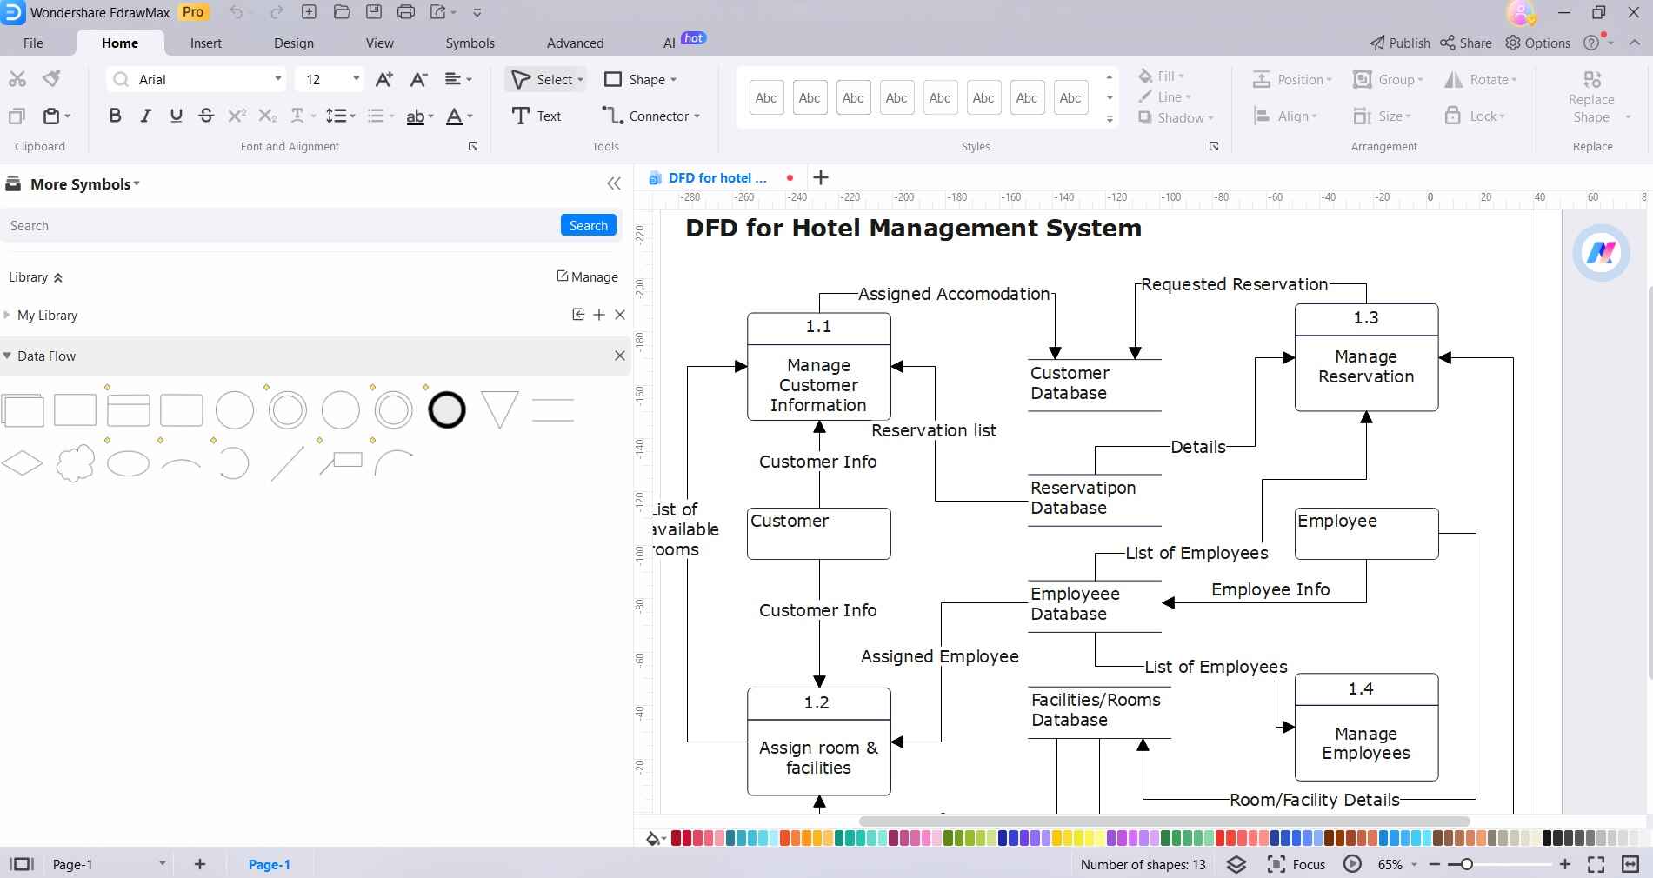Image resolution: width=1653 pixels, height=878 pixels.
Task: Choose the Select pointer tool
Action: point(546,79)
